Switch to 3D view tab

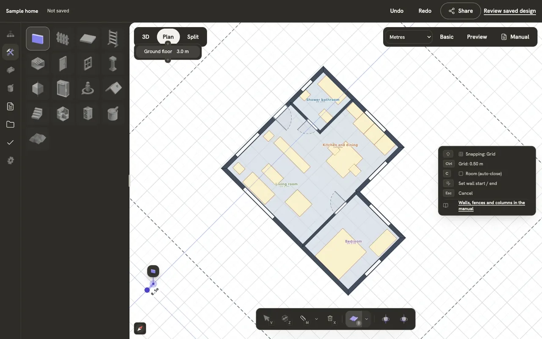click(x=146, y=37)
